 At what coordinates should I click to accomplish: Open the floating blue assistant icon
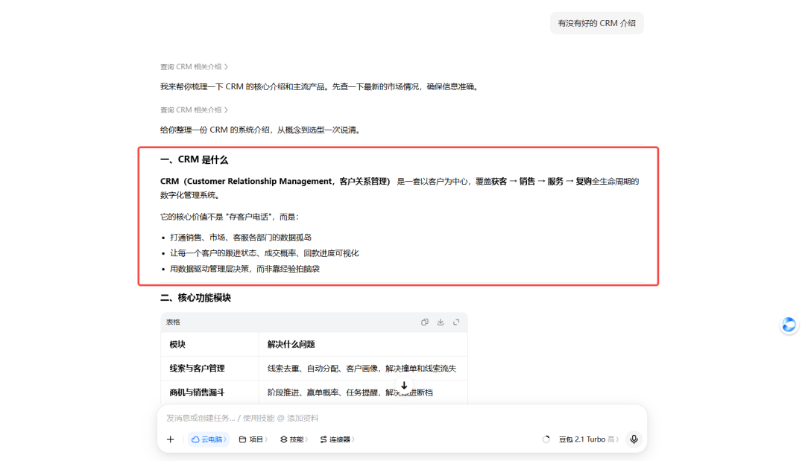coord(789,325)
